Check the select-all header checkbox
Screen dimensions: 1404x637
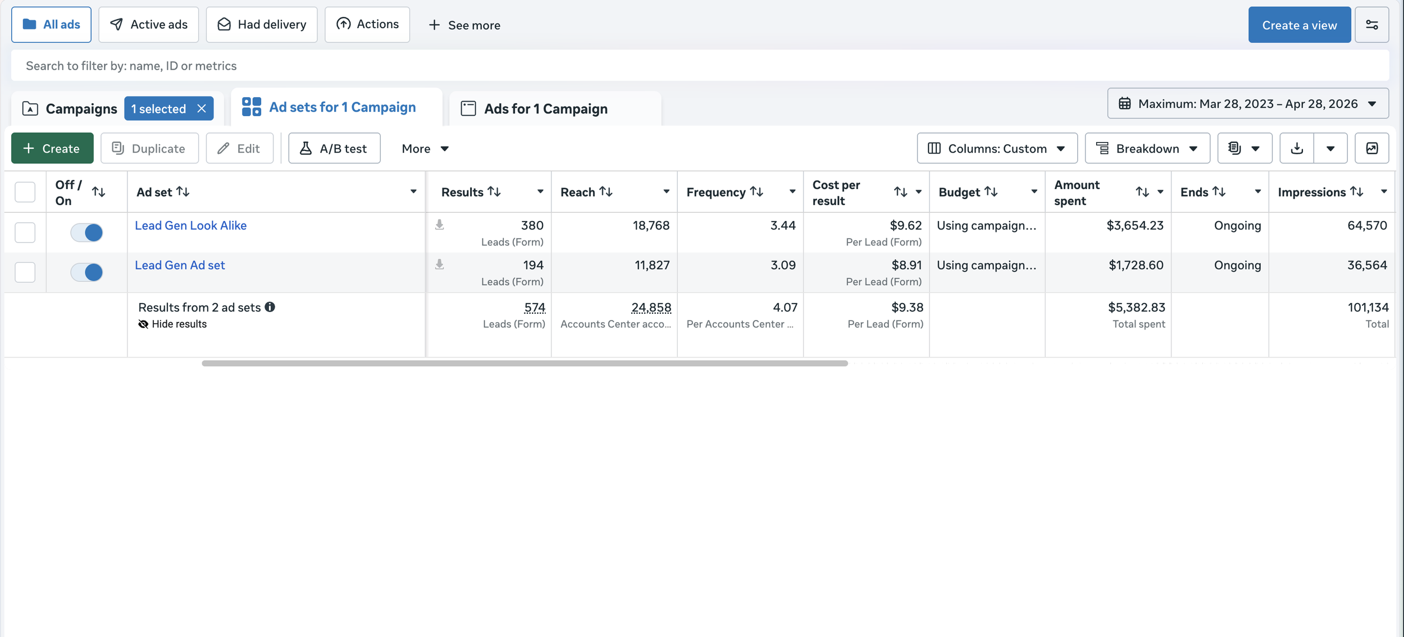click(25, 192)
